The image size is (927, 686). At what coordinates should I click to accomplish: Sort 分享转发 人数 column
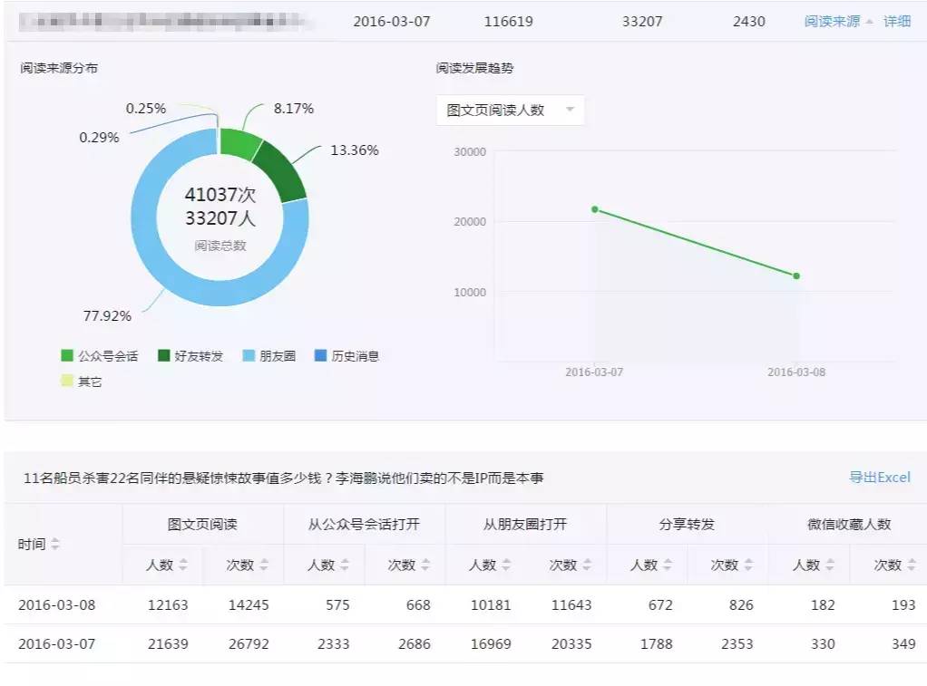[x=667, y=565]
